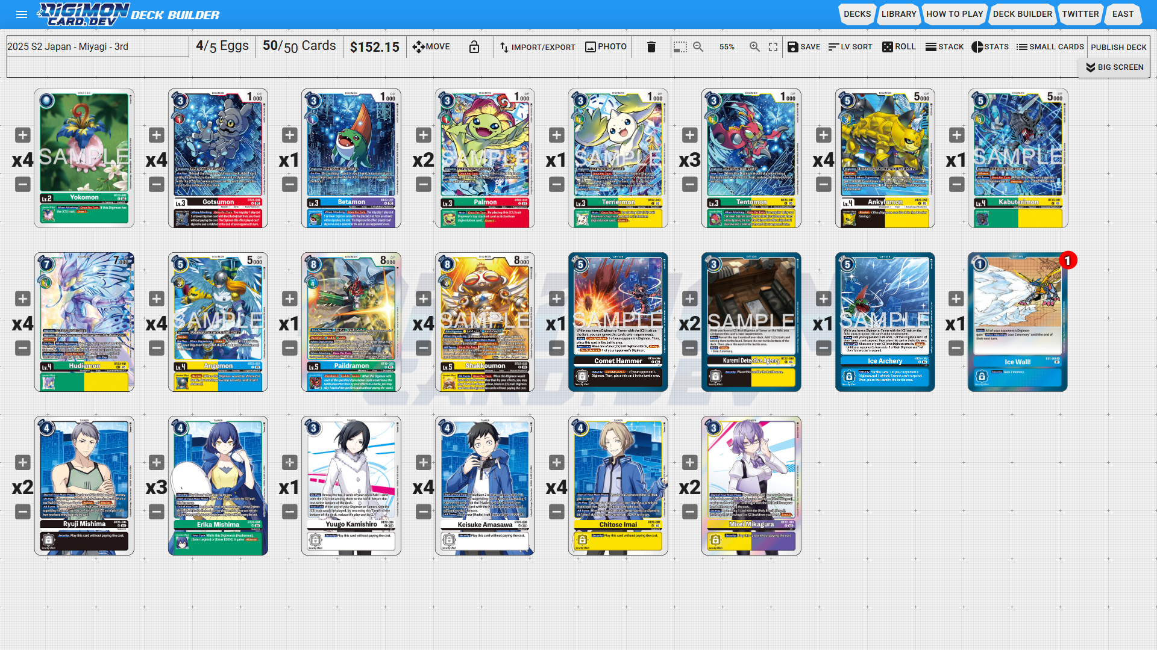Go to How To Play tab
Viewport: 1157px width, 650px height.
(954, 14)
